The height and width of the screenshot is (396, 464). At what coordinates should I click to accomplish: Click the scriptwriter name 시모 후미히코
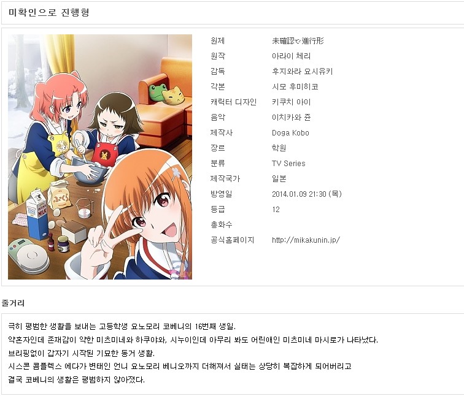tap(295, 87)
